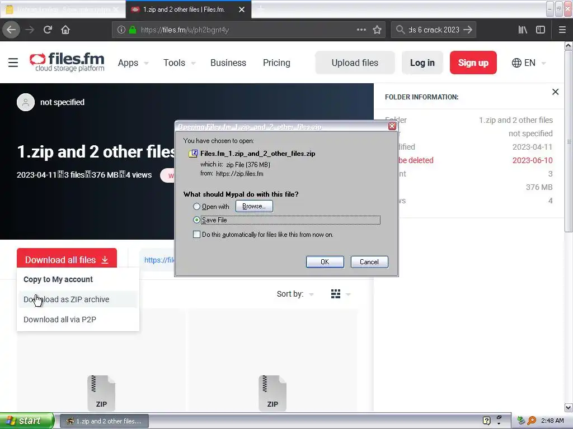Click the files.fm logo

pos(67,62)
